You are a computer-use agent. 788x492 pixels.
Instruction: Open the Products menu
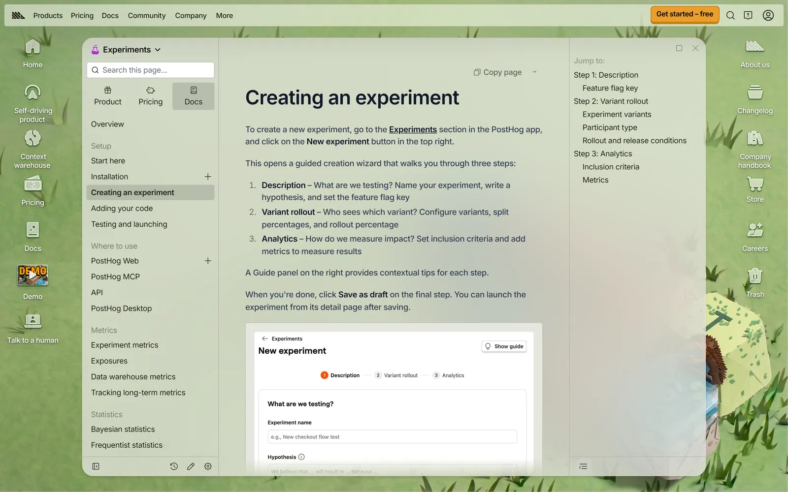48,15
